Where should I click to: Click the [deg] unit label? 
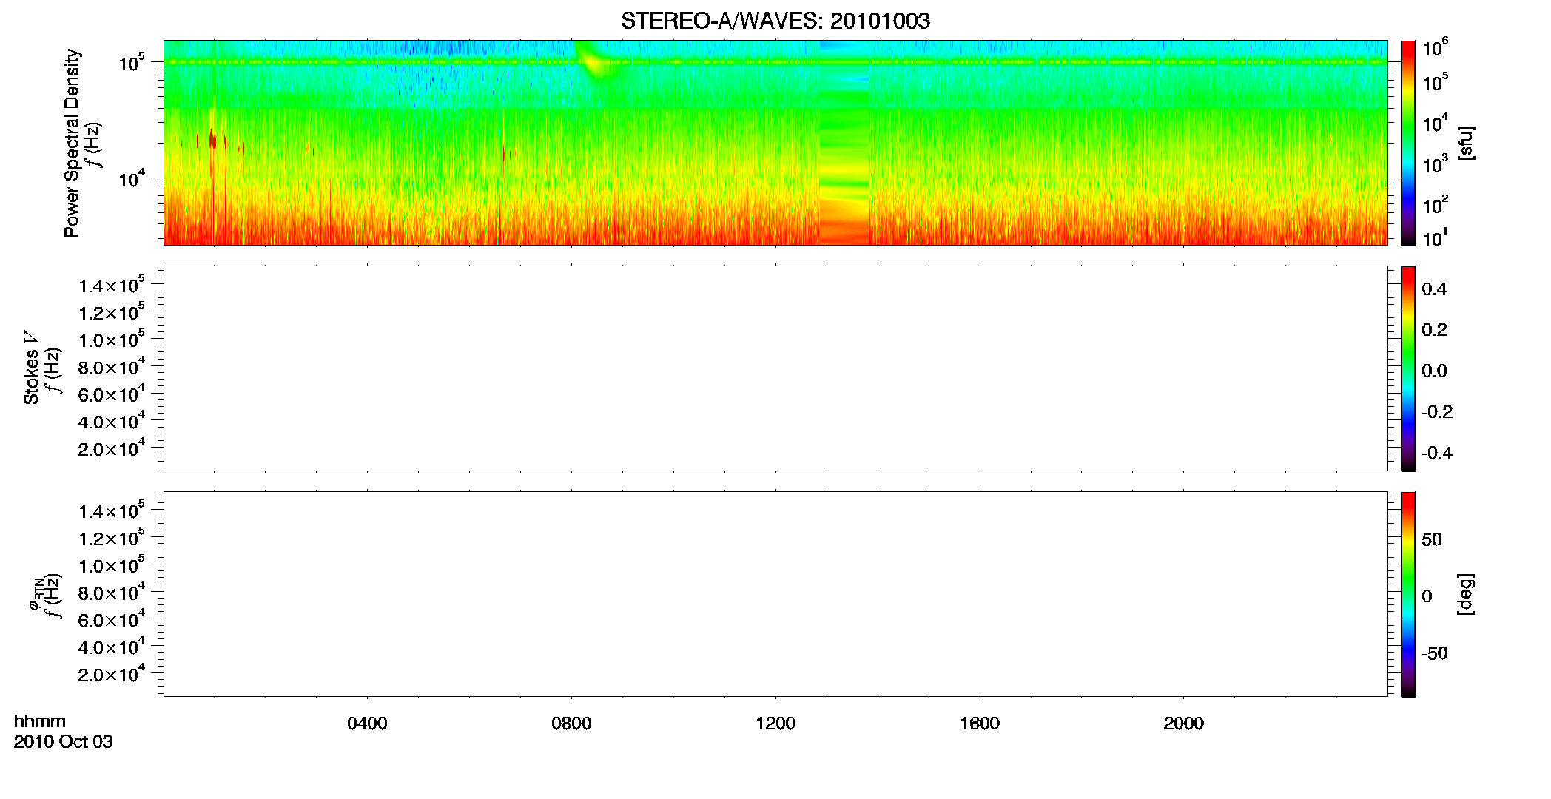[1466, 594]
